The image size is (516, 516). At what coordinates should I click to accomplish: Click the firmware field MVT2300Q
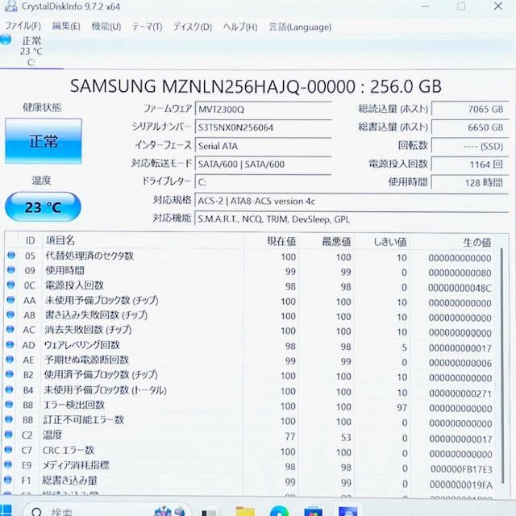point(263,109)
